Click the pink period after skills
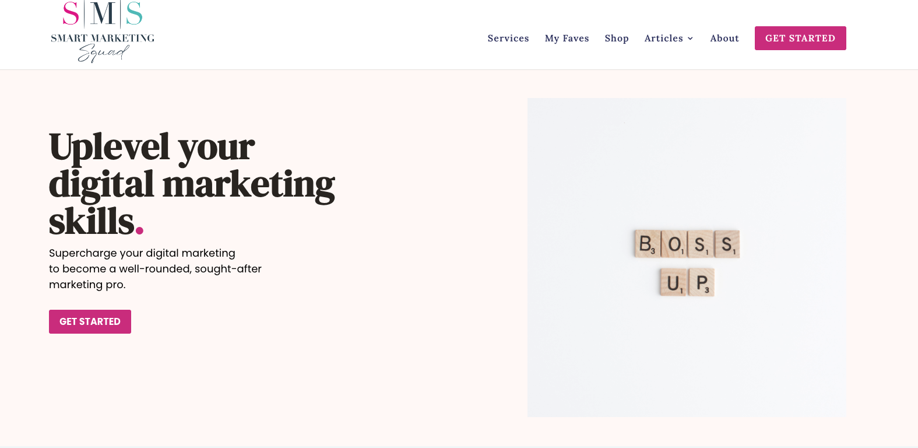The width and height of the screenshot is (918, 448). (x=139, y=231)
